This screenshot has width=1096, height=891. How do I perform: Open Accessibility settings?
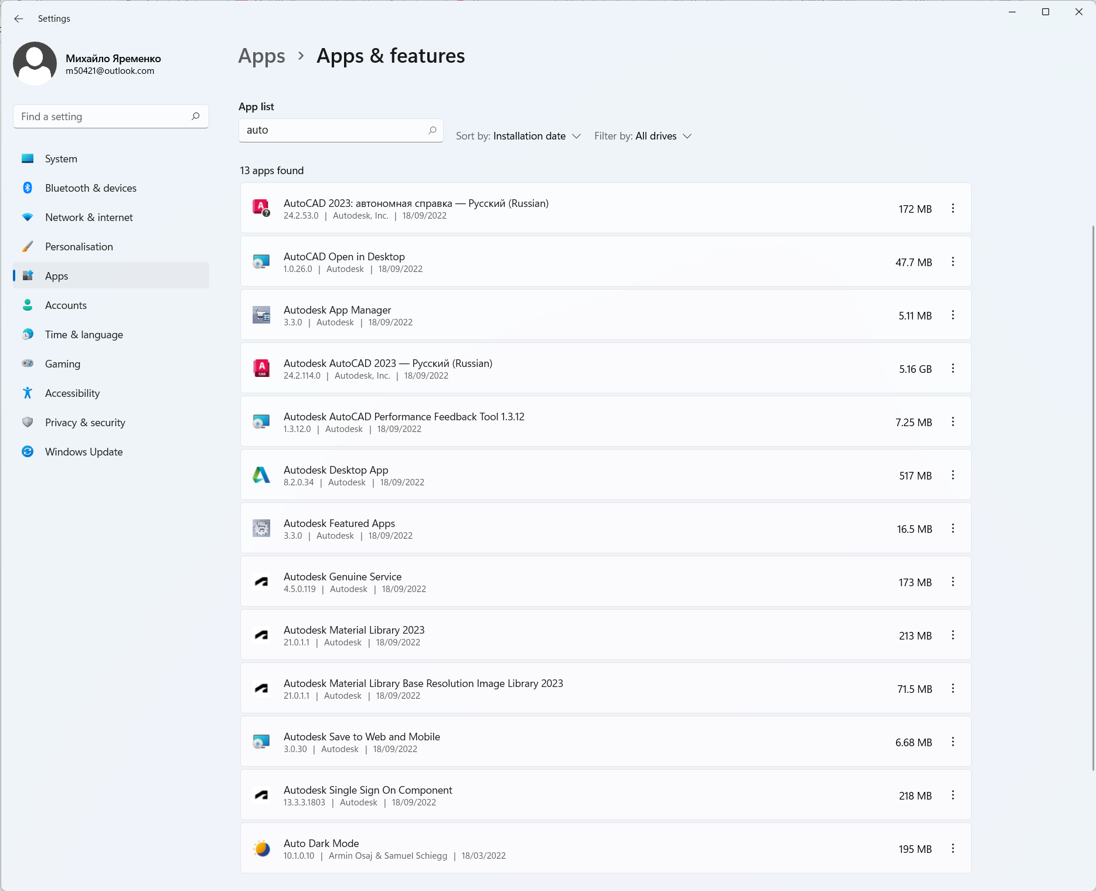pos(111,393)
